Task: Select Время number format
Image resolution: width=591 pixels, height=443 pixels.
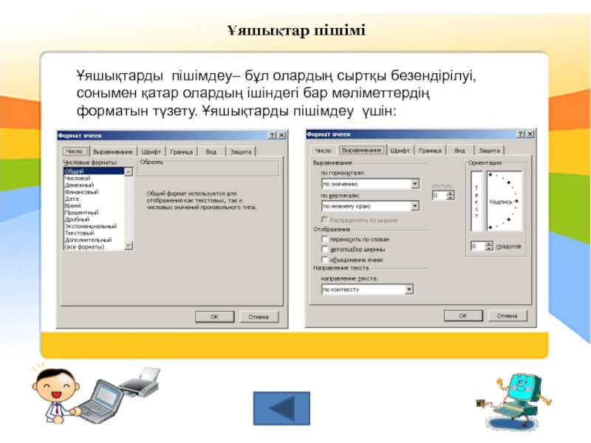Action: tap(94, 206)
